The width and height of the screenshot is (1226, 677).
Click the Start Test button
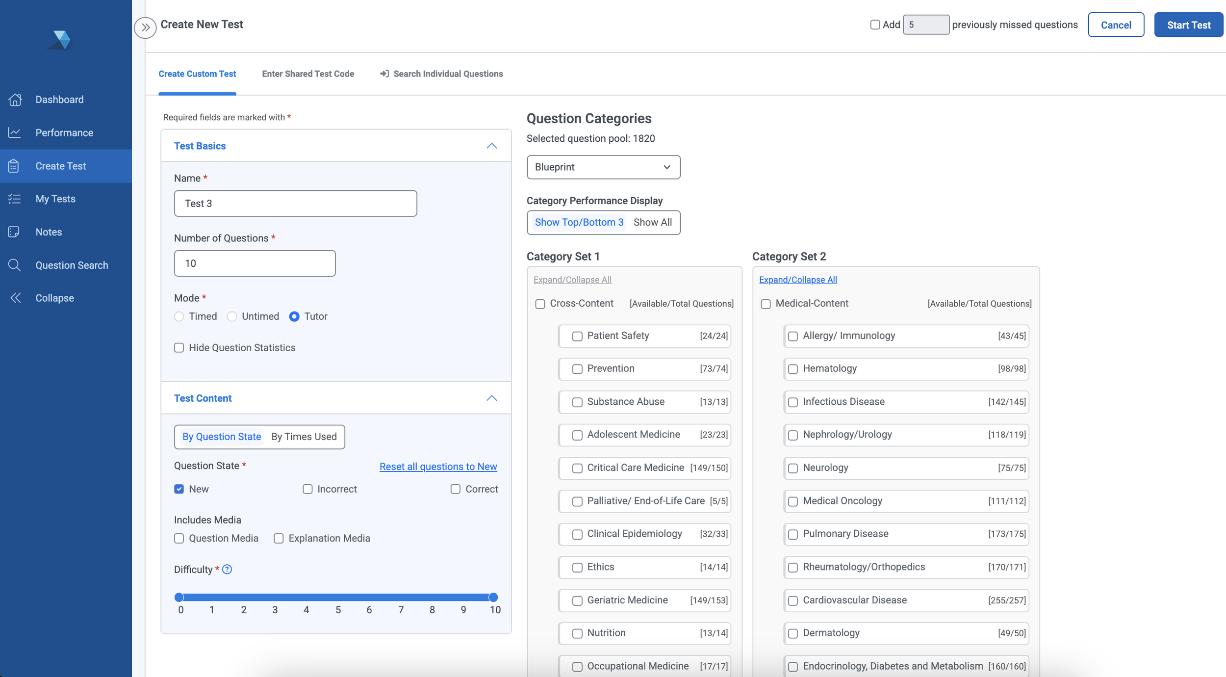(x=1188, y=25)
